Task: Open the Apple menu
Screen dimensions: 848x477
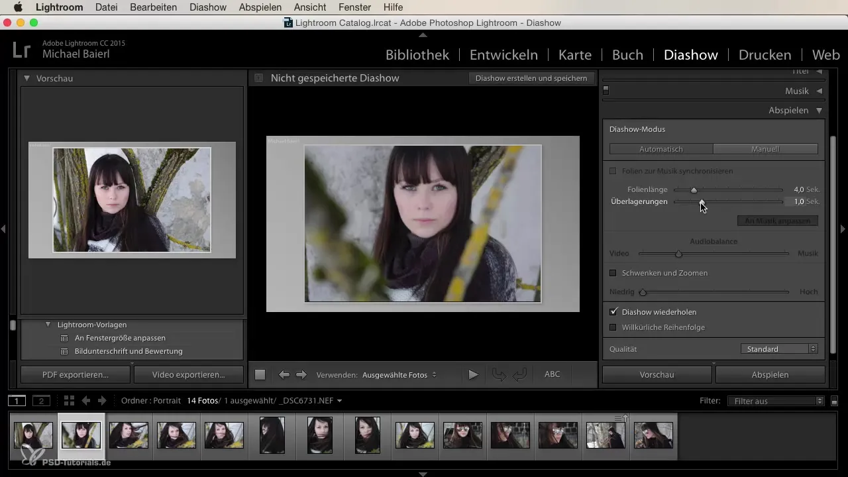Action: (18, 7)
